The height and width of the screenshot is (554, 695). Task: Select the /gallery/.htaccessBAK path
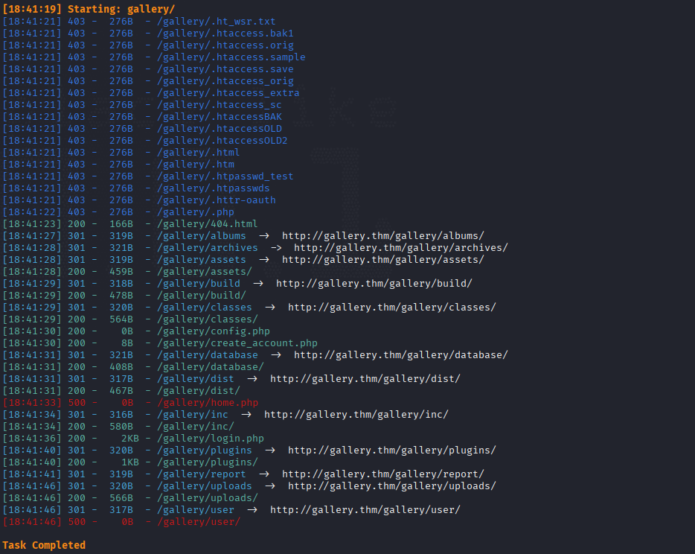click(x=220, y=117)
